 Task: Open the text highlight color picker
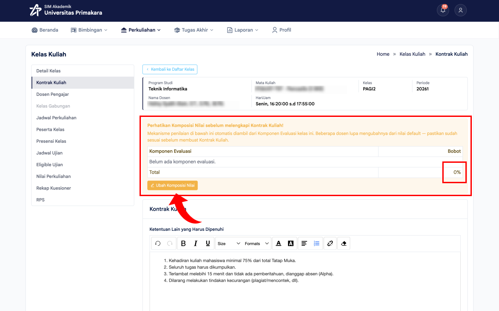click(x=291, y=243)
